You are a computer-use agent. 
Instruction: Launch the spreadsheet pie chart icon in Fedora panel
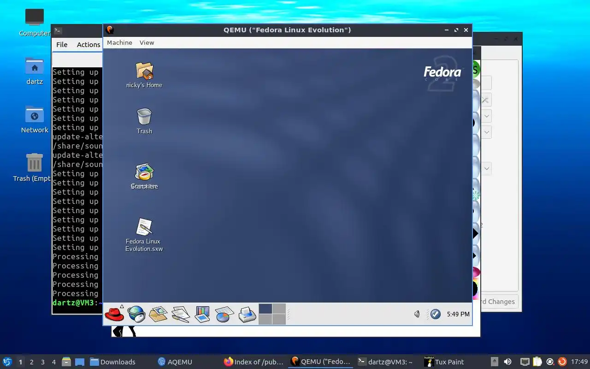(x=224, y=314)
